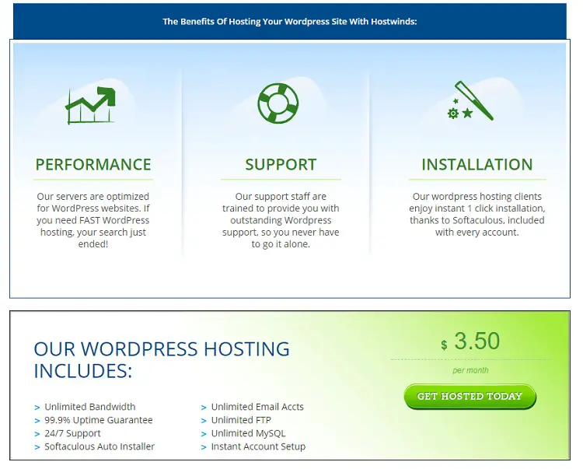Click the 'per month' label

pyautogui.click(x=470, y=370)
